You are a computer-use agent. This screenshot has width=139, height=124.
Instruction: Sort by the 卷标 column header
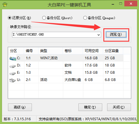point(73,51)
